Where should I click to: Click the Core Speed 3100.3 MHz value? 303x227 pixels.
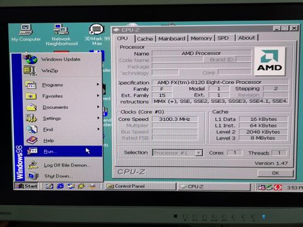click(x=175, y=119)
